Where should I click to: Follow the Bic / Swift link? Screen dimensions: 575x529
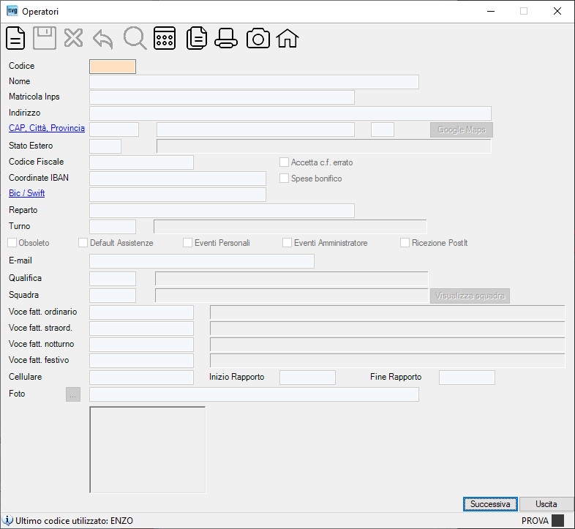click(27, 193)
